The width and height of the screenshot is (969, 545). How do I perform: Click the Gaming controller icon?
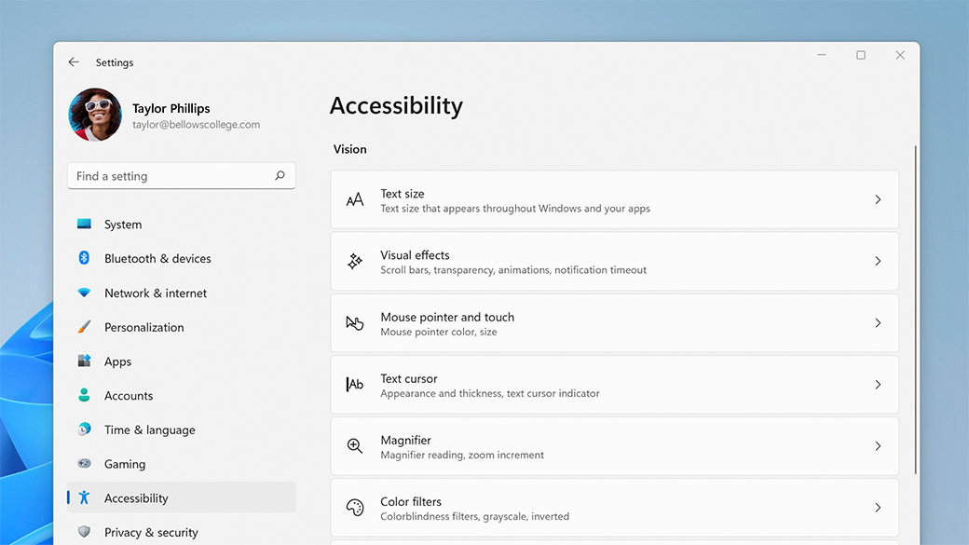coord(84,463)
